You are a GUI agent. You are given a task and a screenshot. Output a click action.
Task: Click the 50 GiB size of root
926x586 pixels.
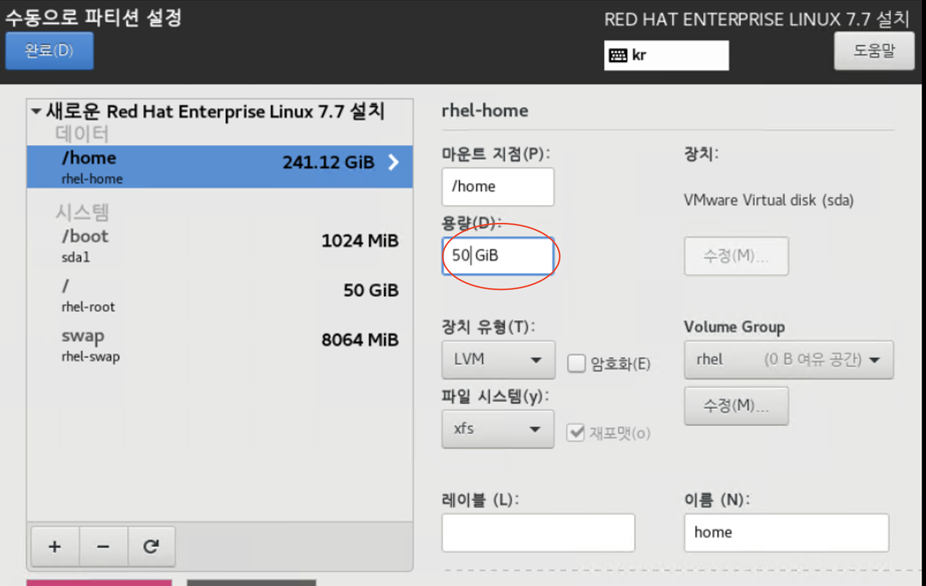pyautogui.click(x=371, y=290)
